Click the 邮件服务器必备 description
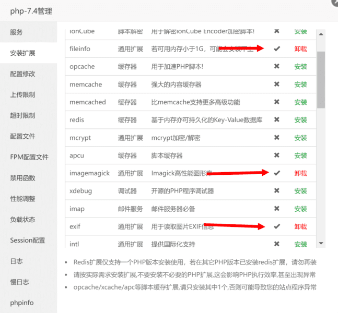338x313 pixels. tap(173, 209)
